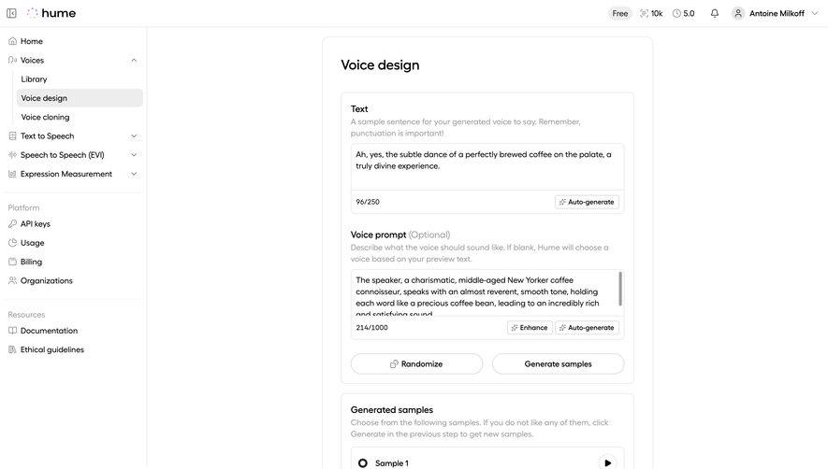Image resolution: width=828 pixels, height=469 pixels.
Task: Click the Expression Measurement icon
Action: click(x=13, y=174)
